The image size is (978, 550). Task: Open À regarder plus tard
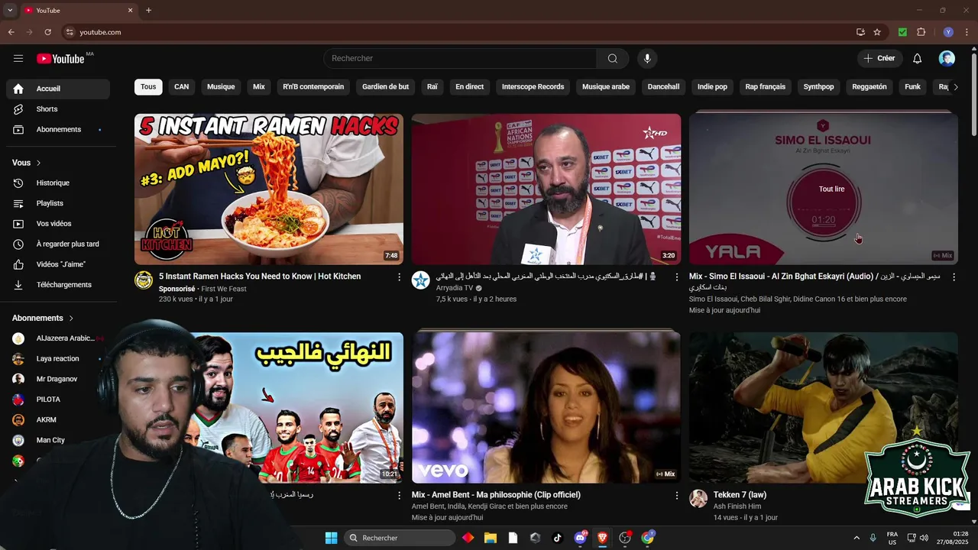58,244
